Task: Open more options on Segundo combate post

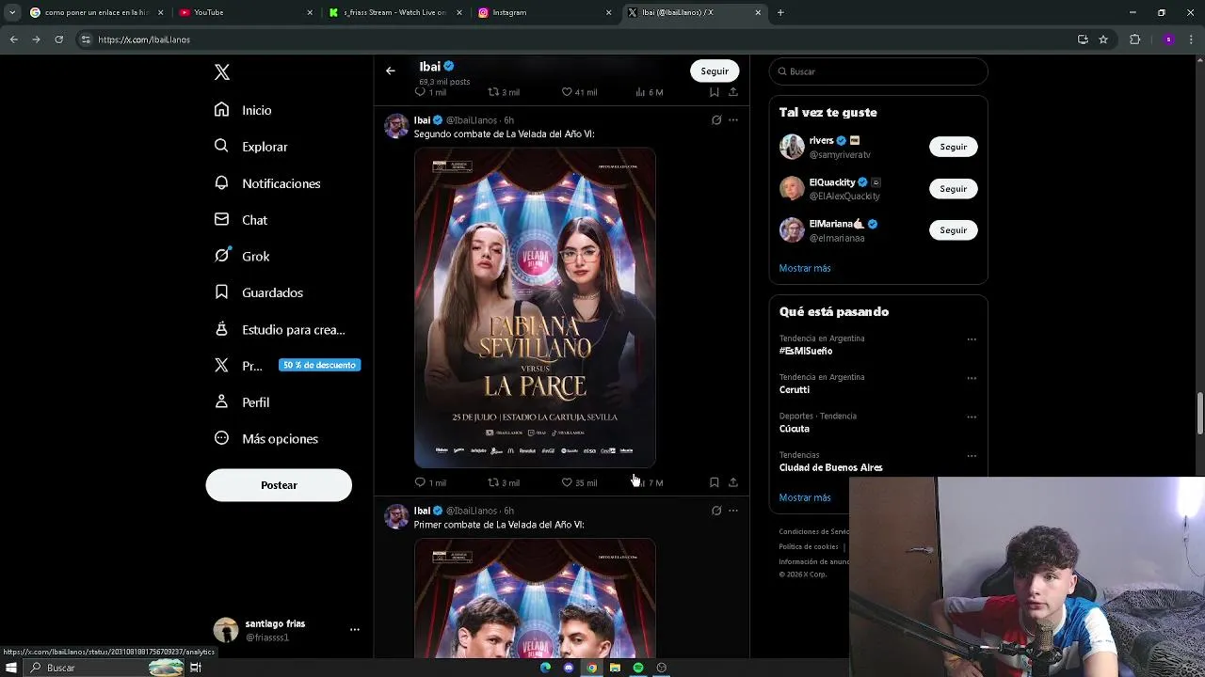Action: coord(733,120)
